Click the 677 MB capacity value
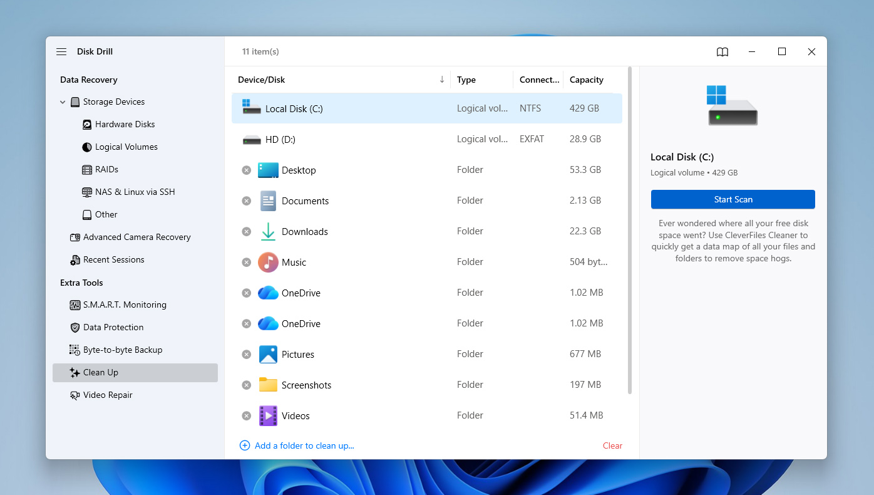Image resolution: width=874 pixels, height=495 pixels. pyautogui.click(x=585, y=354)
